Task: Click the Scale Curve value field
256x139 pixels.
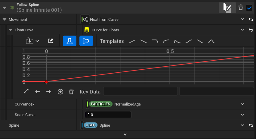Action: [108, 115]
